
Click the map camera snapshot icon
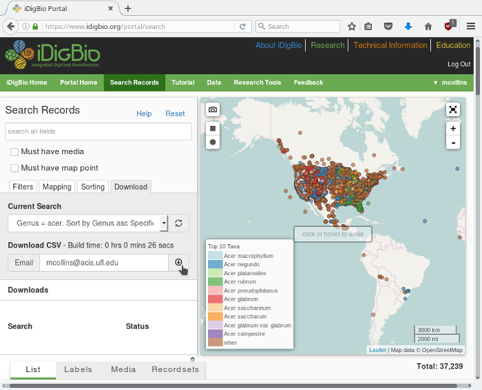point(213,109)
